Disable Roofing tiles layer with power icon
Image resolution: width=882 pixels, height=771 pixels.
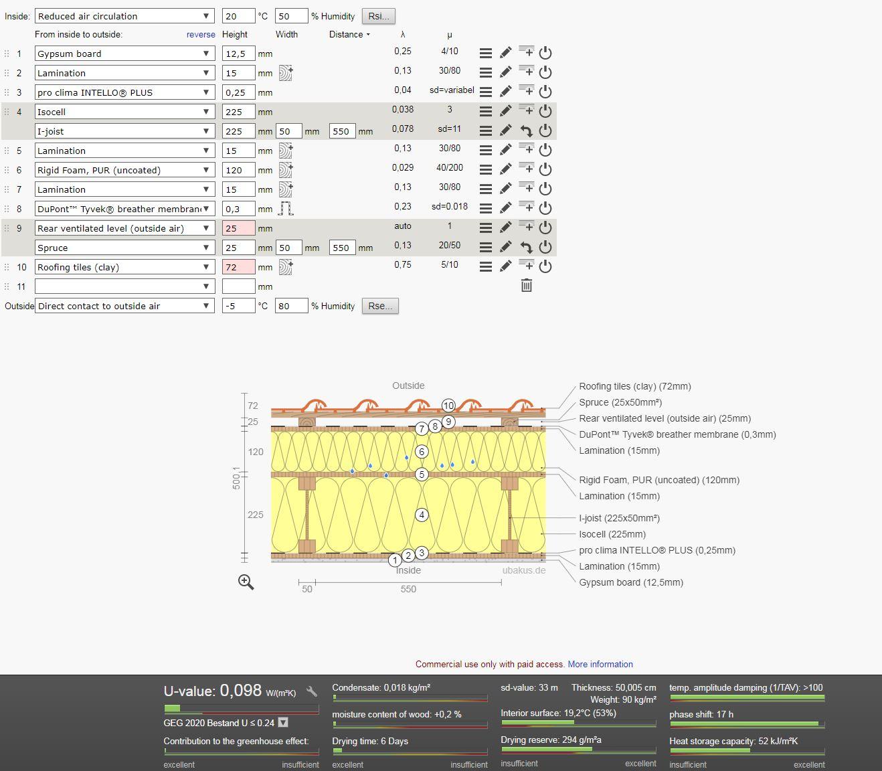click(x=545, y=266)
